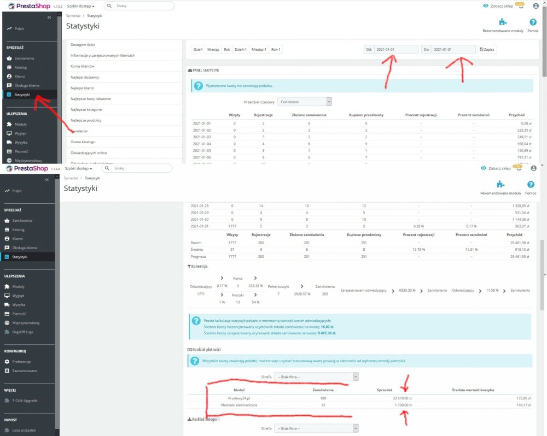
Task: Open Przedział czasowy Codziennie dropdown
Action: click(x=305, y=102)
